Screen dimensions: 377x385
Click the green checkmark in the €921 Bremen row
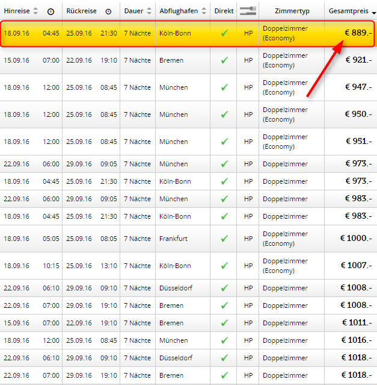pos(224,60)
